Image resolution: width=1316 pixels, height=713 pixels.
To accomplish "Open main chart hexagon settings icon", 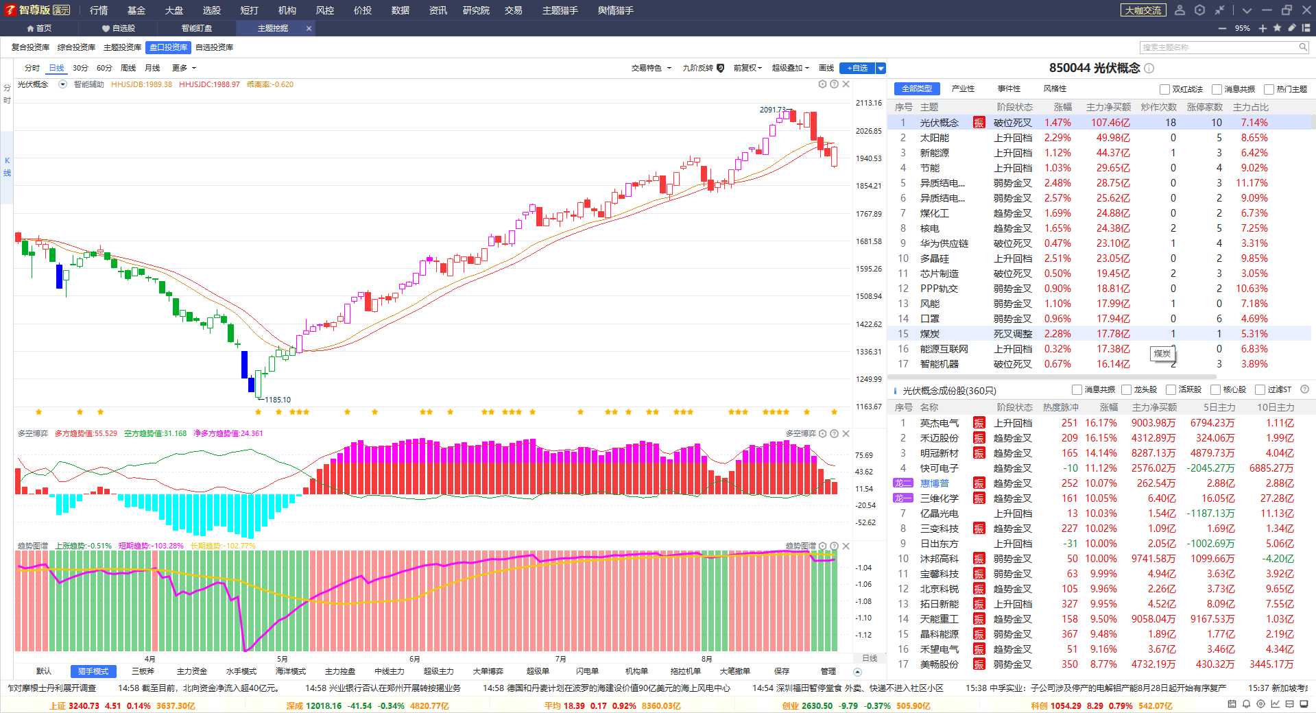I will [822, 84].
